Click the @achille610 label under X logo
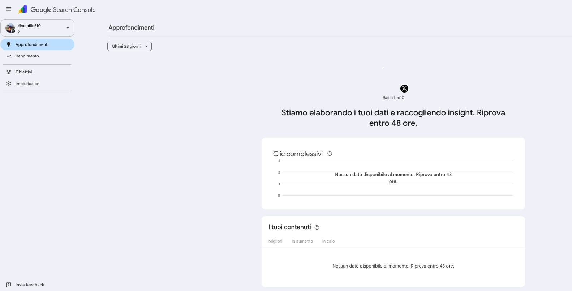Screen dimensions: 572x291 [x=393, y=98]
